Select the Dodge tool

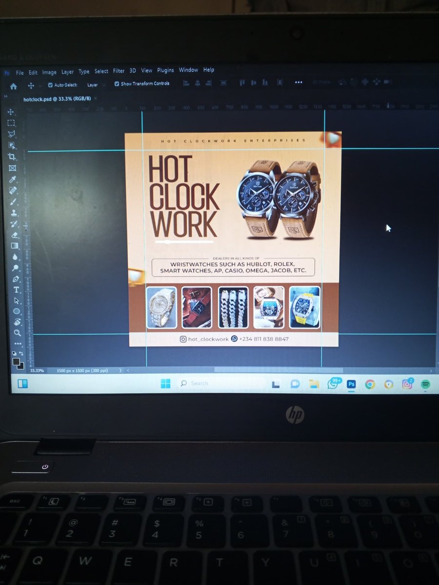16,268
